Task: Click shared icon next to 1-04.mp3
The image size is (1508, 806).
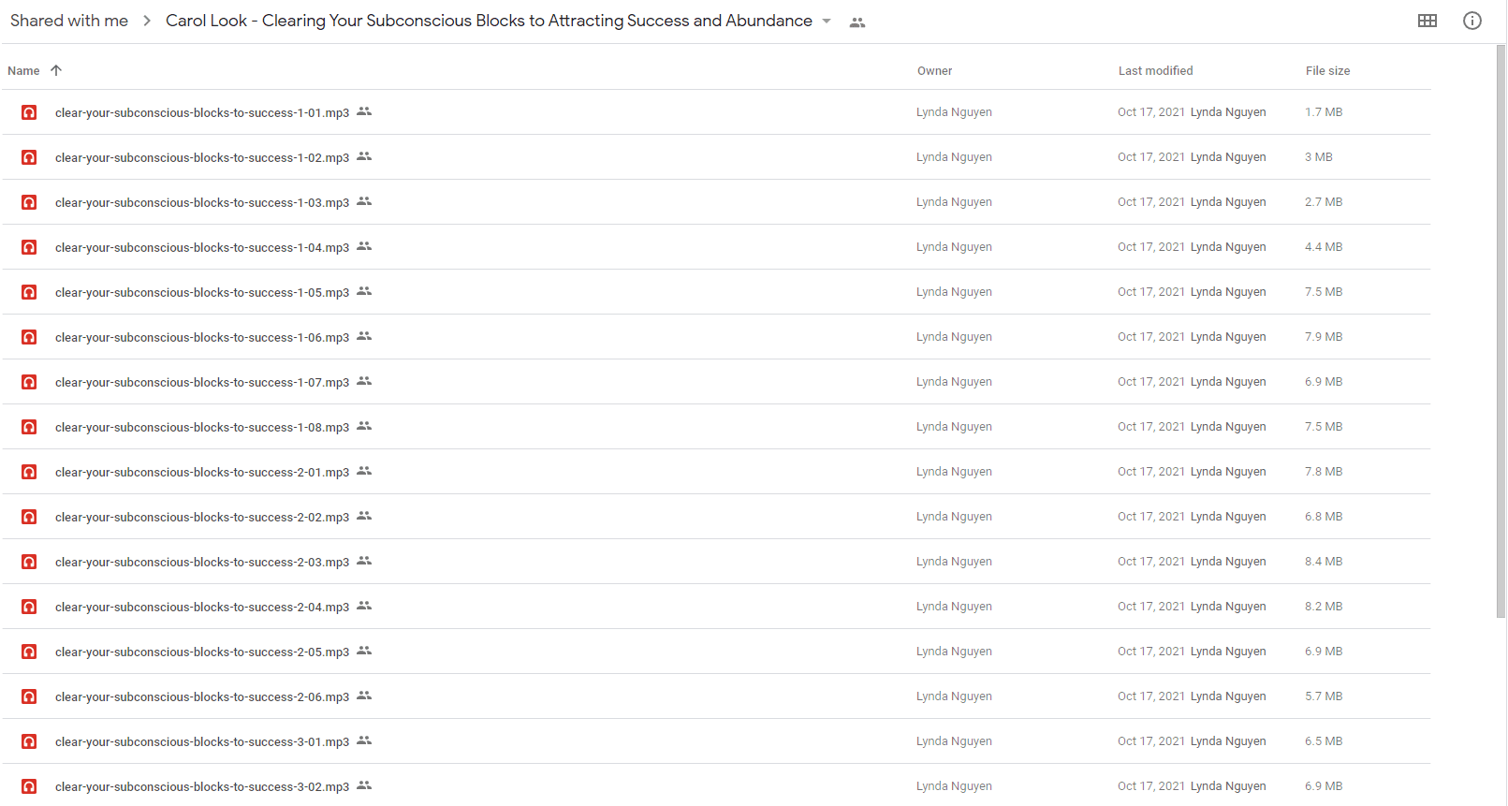Action: coord(364,246)
